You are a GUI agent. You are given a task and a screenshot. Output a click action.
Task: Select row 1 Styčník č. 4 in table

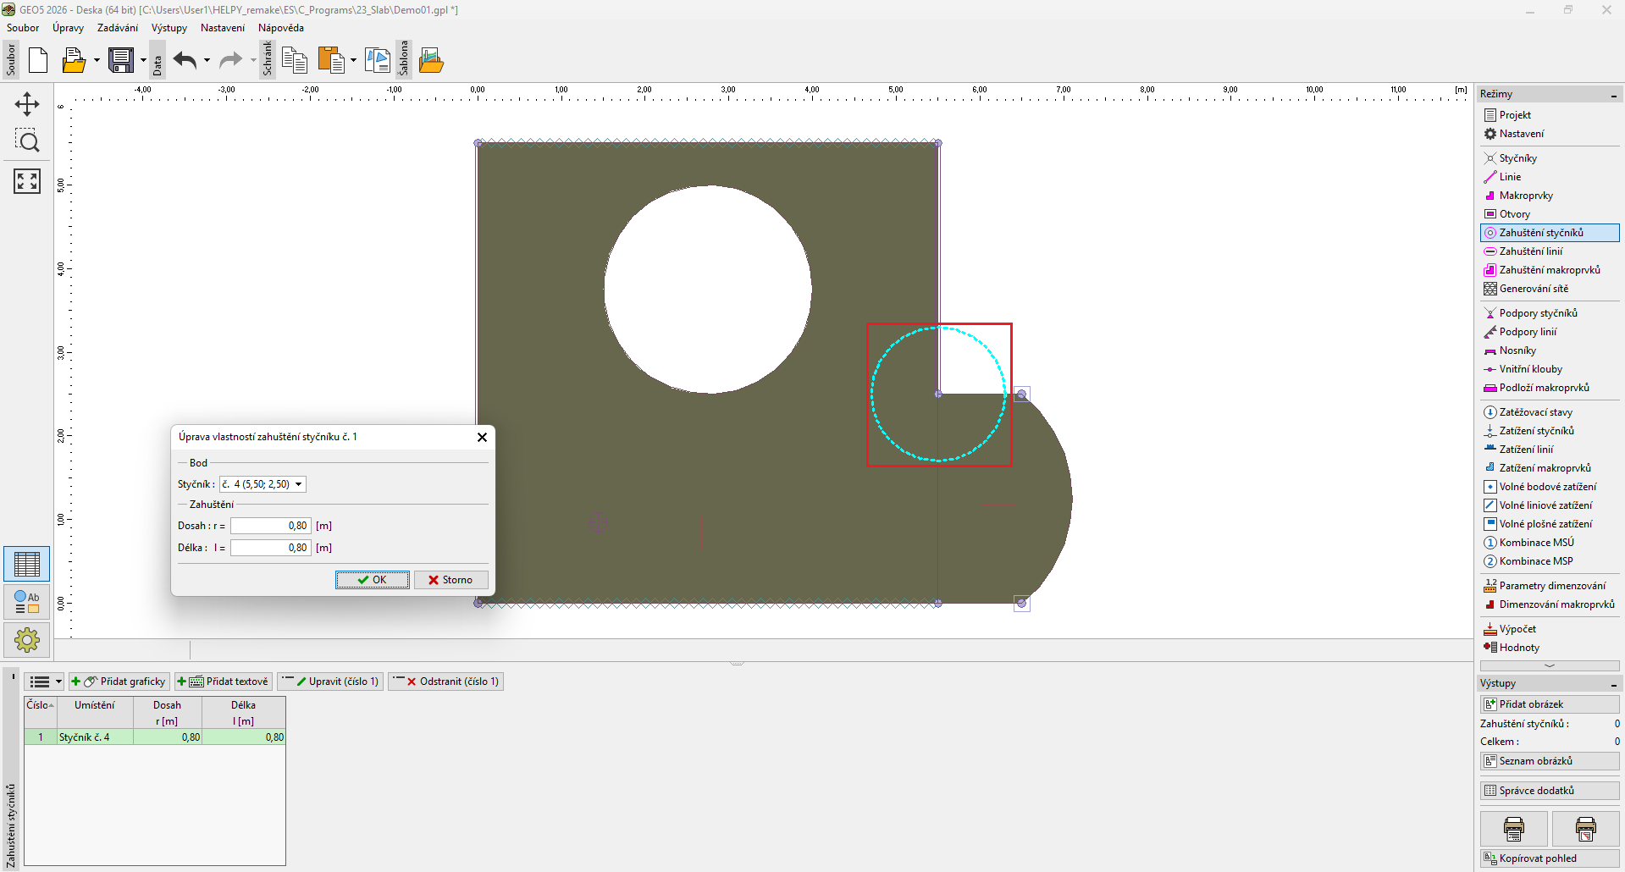click(84, 737)
